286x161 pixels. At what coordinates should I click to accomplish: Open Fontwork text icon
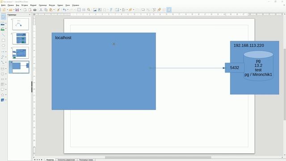click(111, 10)
